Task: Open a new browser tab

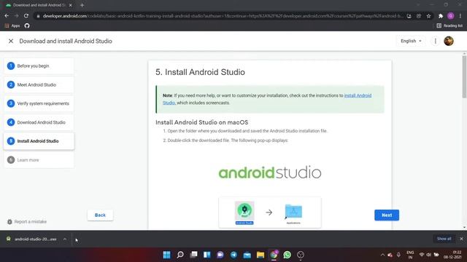Action: pos(82,5)
